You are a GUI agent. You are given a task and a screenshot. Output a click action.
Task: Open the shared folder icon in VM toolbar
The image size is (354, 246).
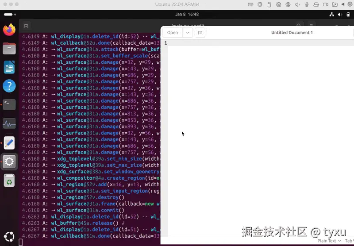335,4
